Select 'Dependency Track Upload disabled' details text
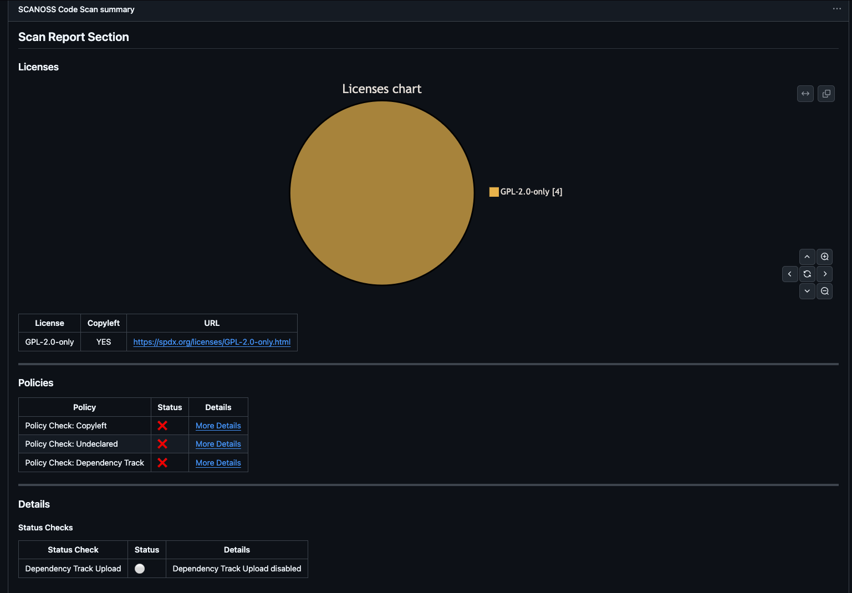This screenshot has height=593, width=852. (237, 569)
